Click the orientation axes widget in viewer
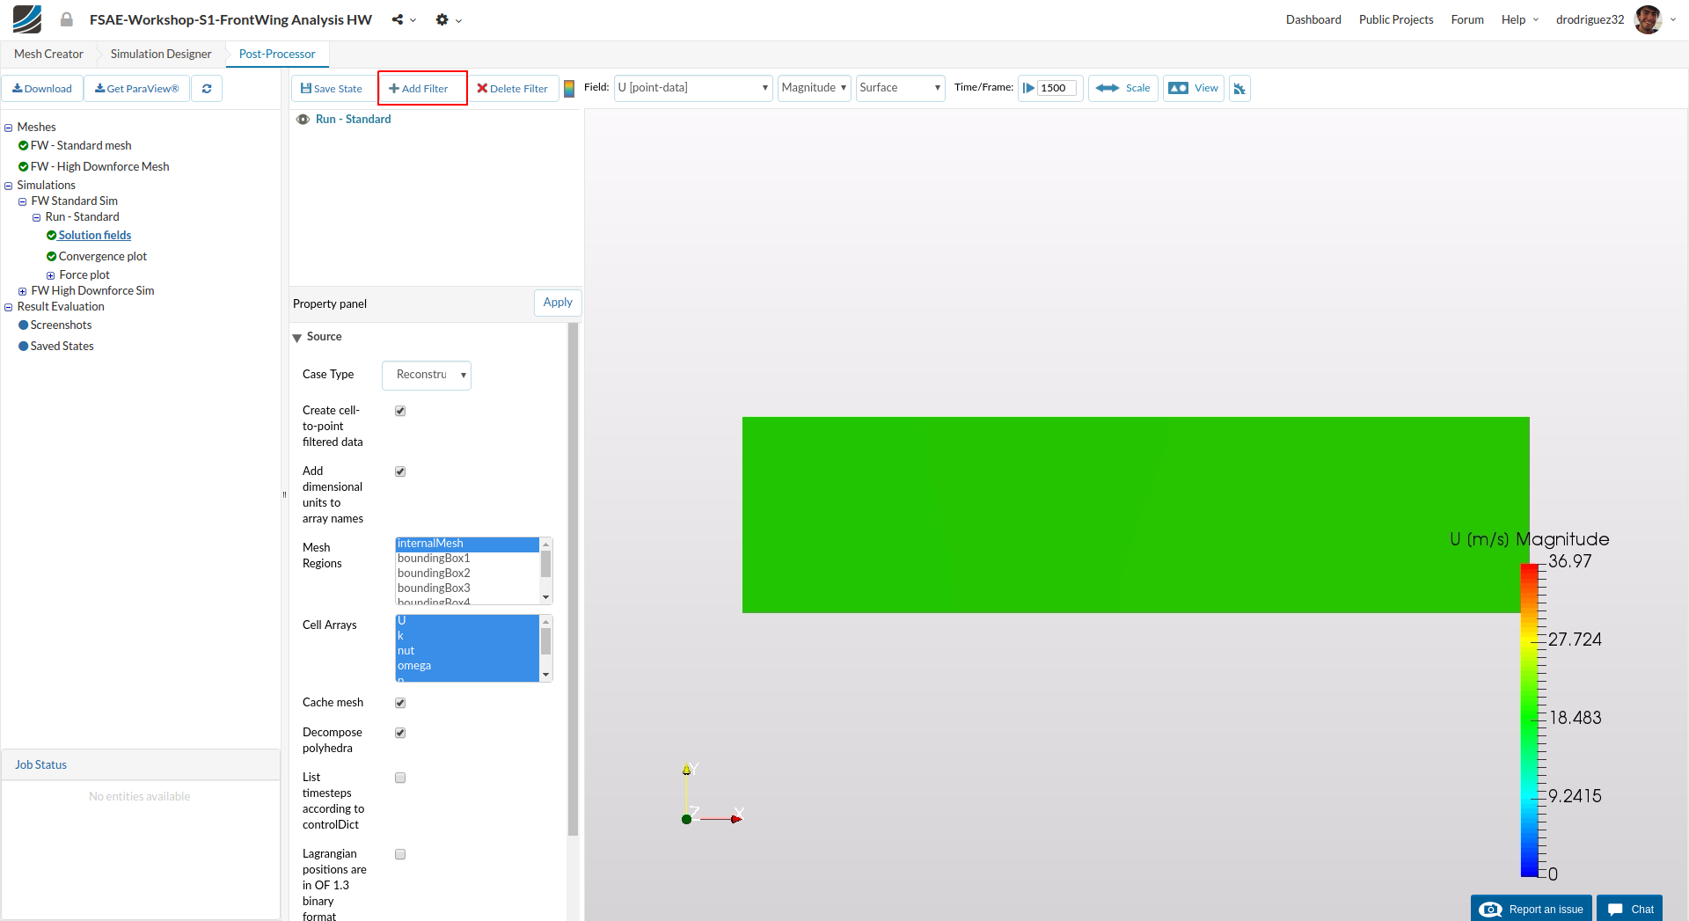Screen dimensions: 1689x921 tap(713, 793)
